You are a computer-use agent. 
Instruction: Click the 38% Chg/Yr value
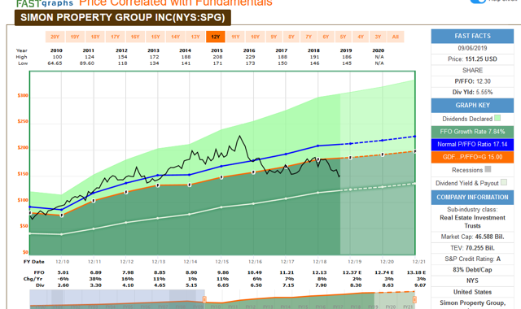pos(95,279)
